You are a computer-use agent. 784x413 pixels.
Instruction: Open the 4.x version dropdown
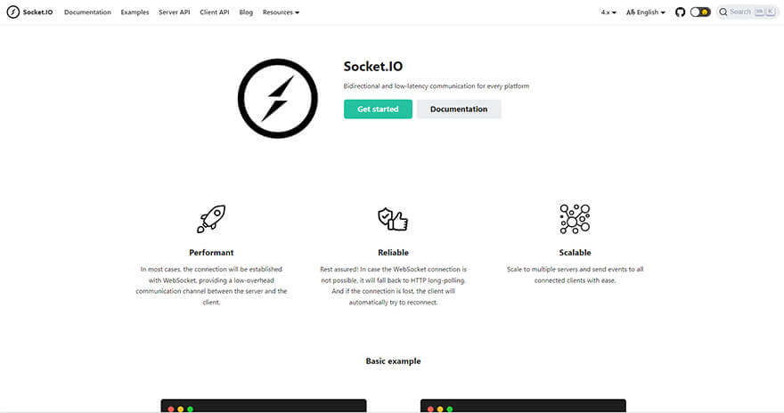click(x=608, y=12)
